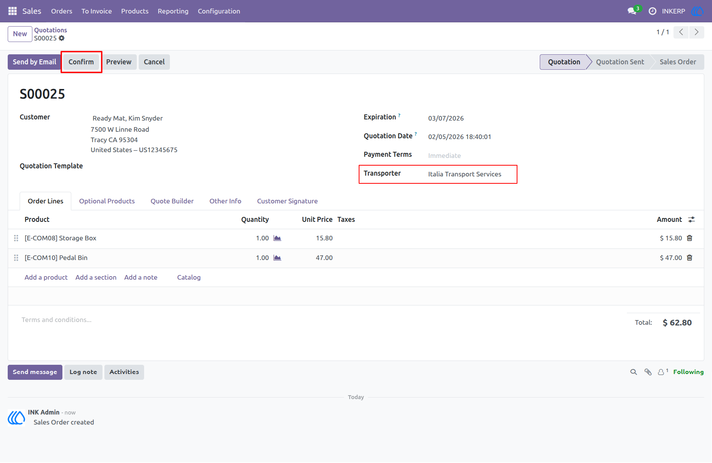
Task: Cancel the quotation
Action: tap(154, 62)
